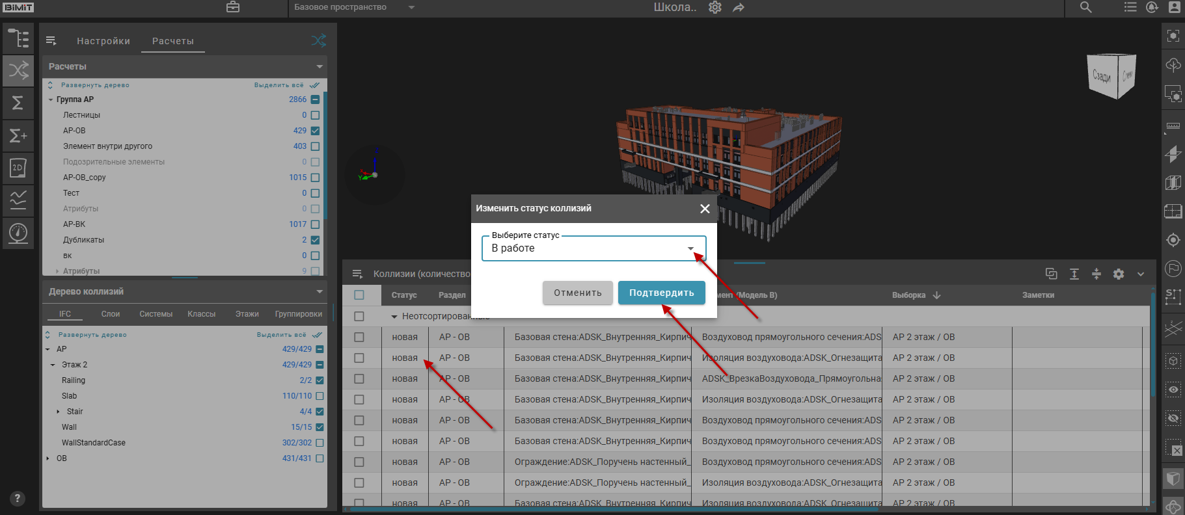This screenshot has height=515, width=1185.
Task: Click the Подтвердить button
Action: click(661, 293)
